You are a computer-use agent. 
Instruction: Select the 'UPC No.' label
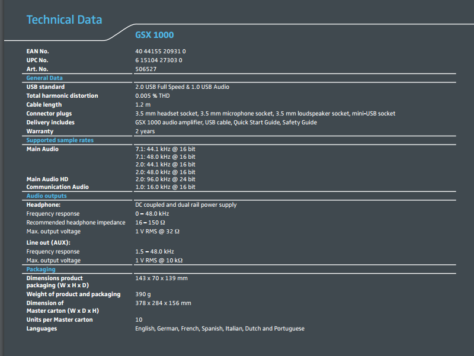37,60
